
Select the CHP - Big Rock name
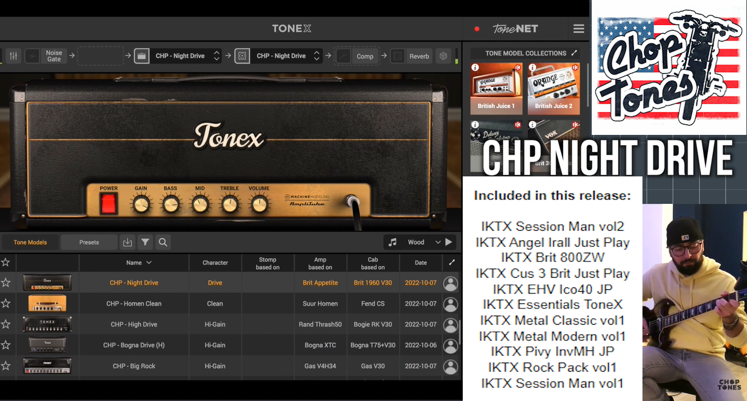click(x=134, y=366)
